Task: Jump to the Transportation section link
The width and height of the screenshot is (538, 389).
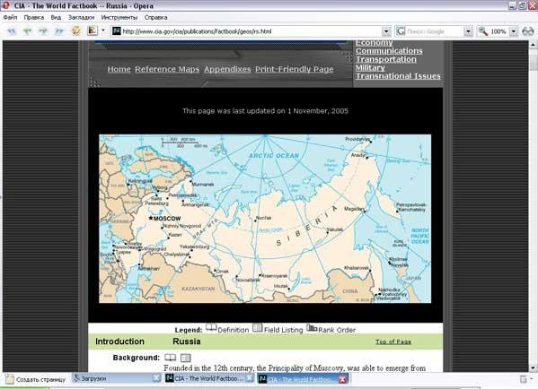Action: [x=386, y=59]
